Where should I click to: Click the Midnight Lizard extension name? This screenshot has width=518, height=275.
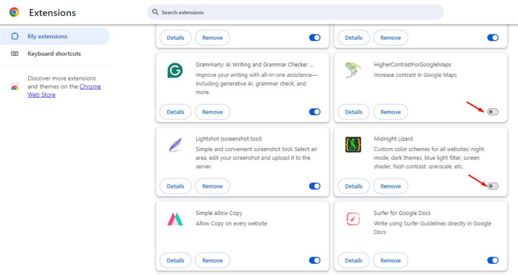click(x=393, y=139)
